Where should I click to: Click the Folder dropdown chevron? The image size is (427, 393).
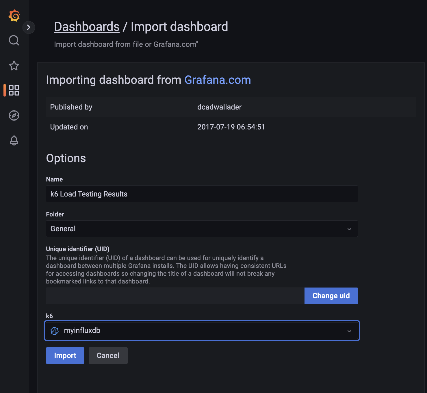coord(349,229)
